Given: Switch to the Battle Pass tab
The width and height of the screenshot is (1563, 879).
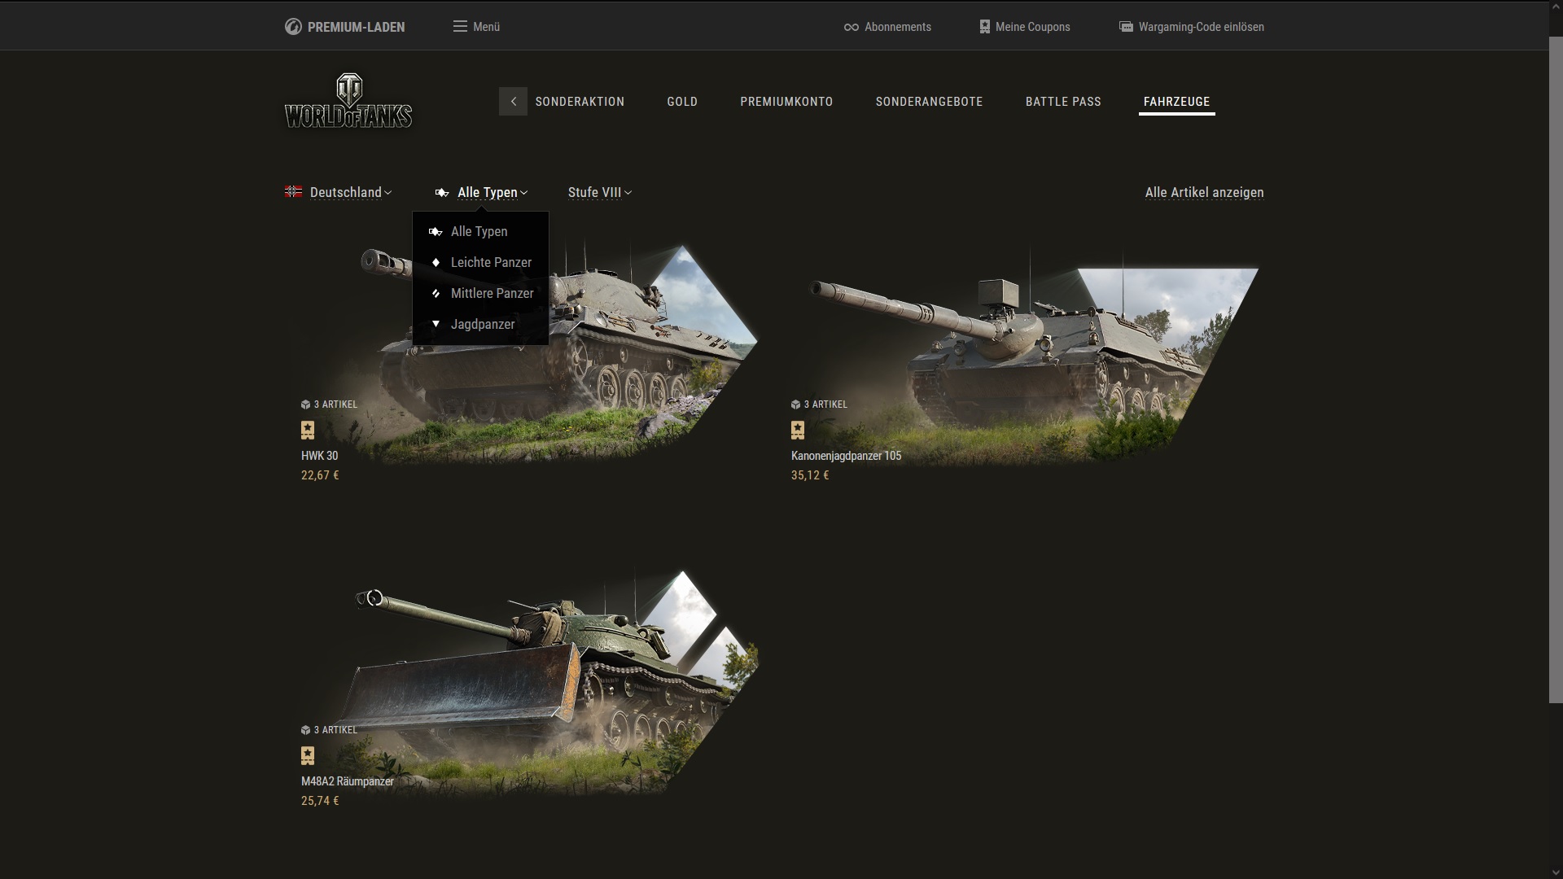Looking at the screenshot, I should 1062,102.
